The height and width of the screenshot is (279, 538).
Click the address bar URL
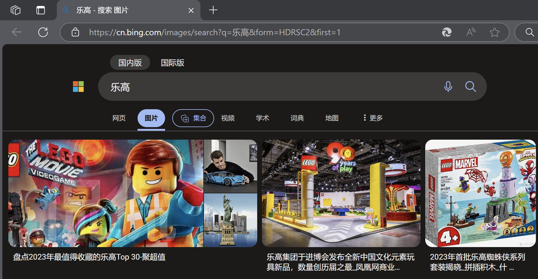point(215,32)
